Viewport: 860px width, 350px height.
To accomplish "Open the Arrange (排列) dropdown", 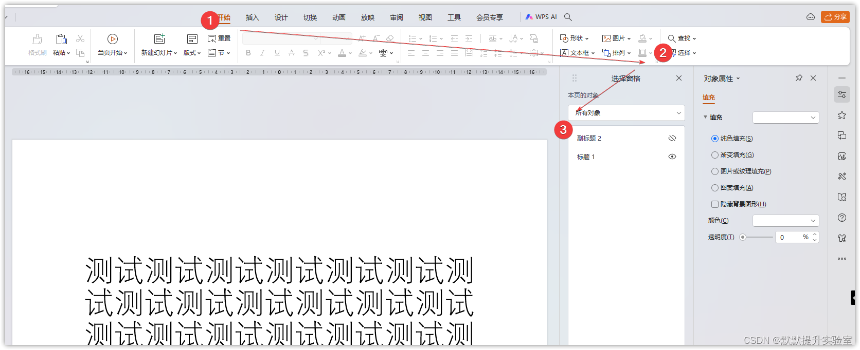I will [616, 53].
